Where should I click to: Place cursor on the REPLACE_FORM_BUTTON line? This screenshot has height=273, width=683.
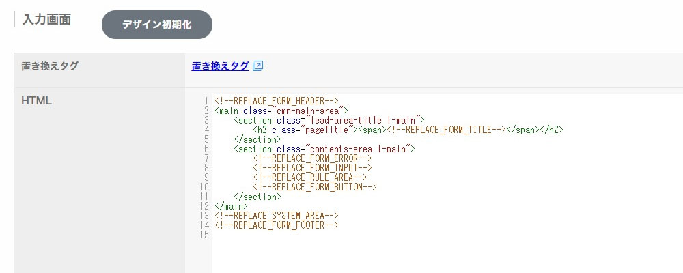click(314, 187)
